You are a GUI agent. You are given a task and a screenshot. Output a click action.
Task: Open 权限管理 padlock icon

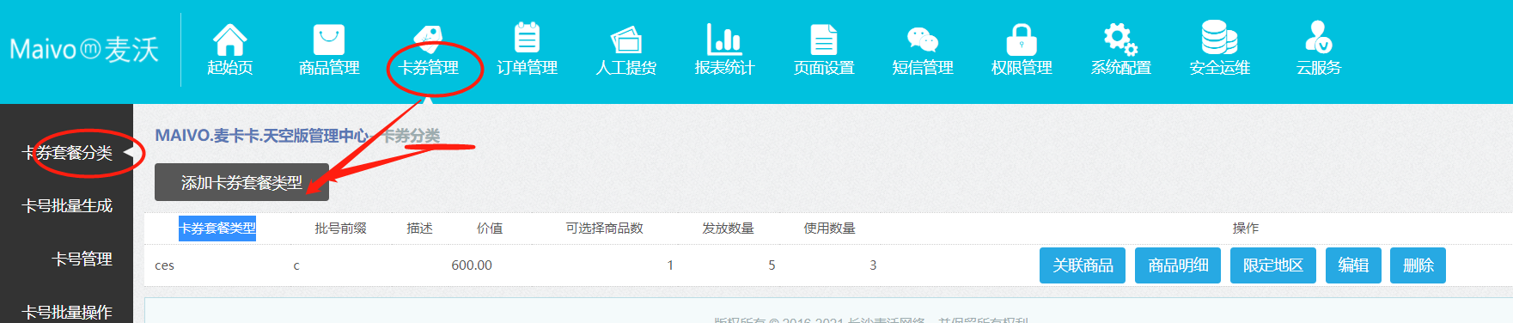coord(1021,40)
